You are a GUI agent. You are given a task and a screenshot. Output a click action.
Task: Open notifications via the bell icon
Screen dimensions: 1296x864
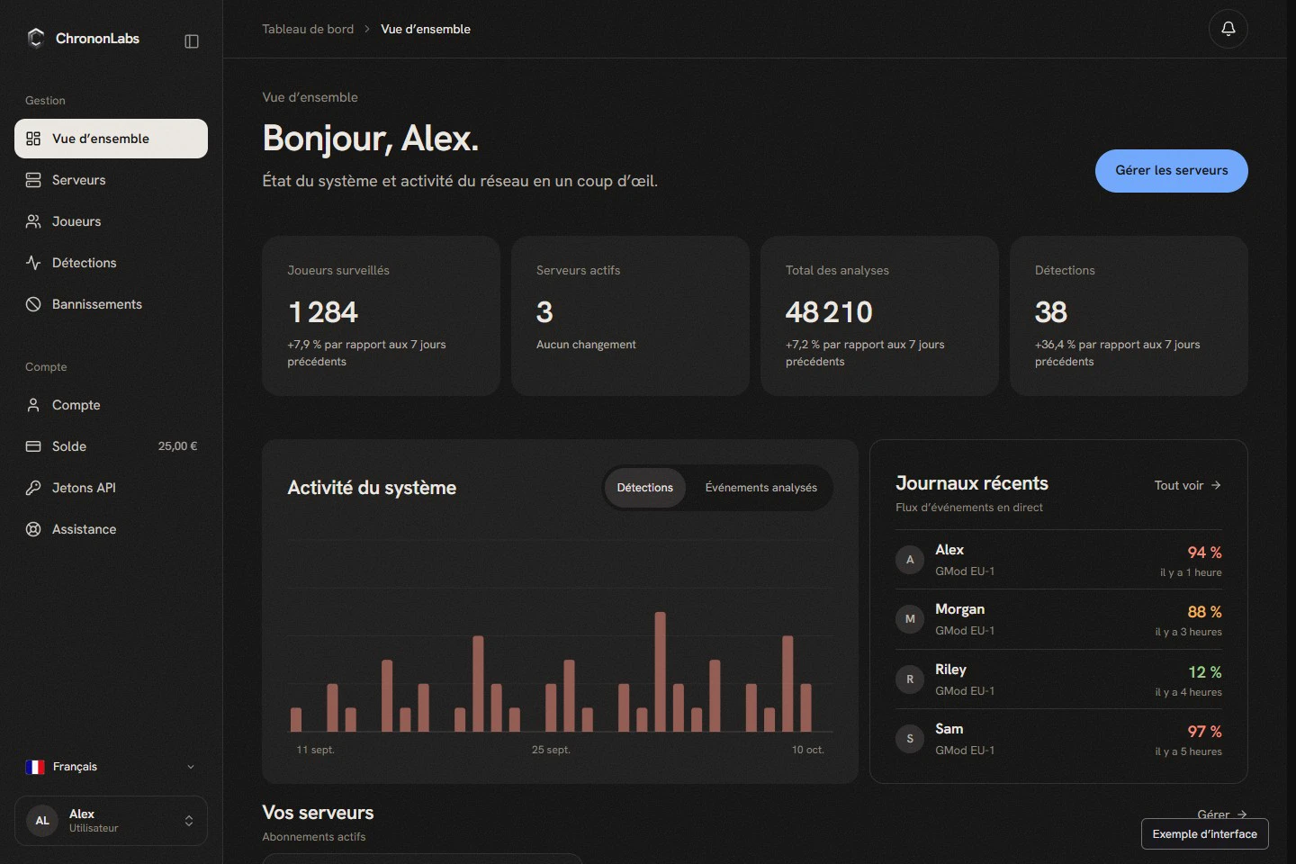(x=1228, y=29)
